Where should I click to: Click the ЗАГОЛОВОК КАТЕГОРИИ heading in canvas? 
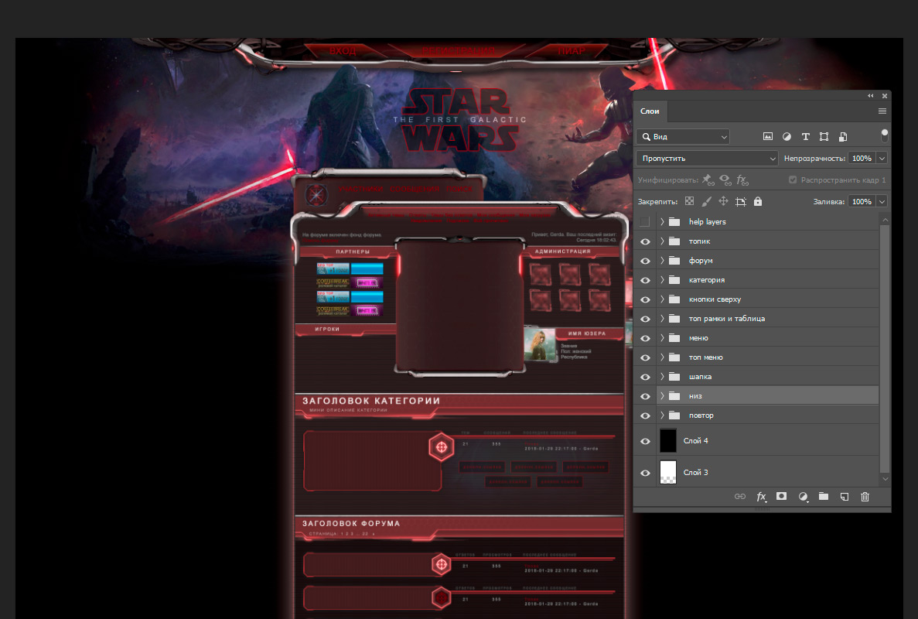pos(371,401)
